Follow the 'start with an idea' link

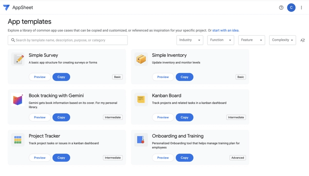coord(226,31)
